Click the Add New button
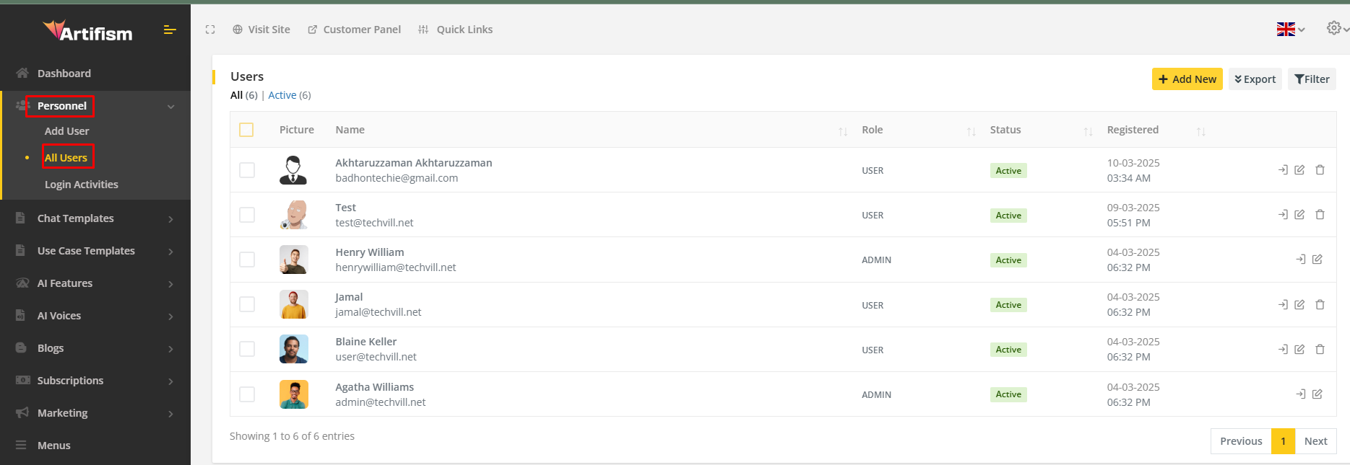Image resolution: width=1350 pixels, height=465 pixels. [x=1187, y=79]
